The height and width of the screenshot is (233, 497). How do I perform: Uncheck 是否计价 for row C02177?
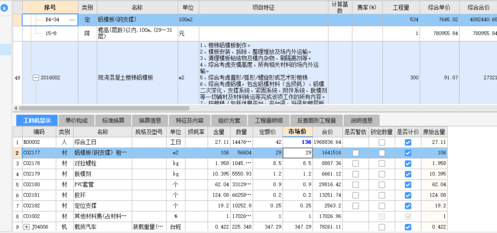(408, 153)
